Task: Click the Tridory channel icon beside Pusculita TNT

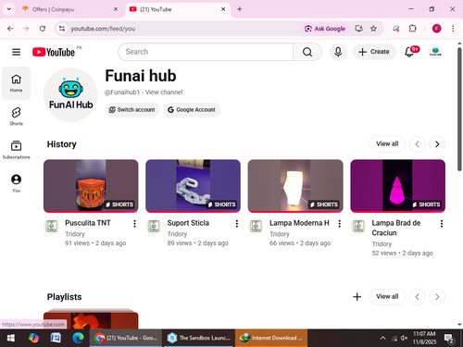Action: coord(51,226)
